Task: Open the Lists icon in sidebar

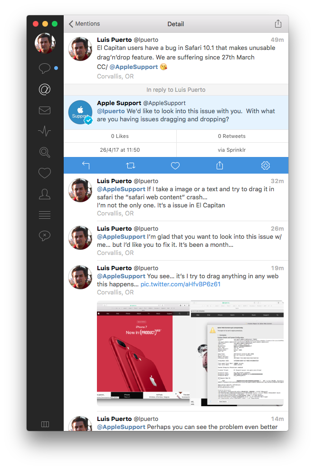Action: click(x=45, y=215)
